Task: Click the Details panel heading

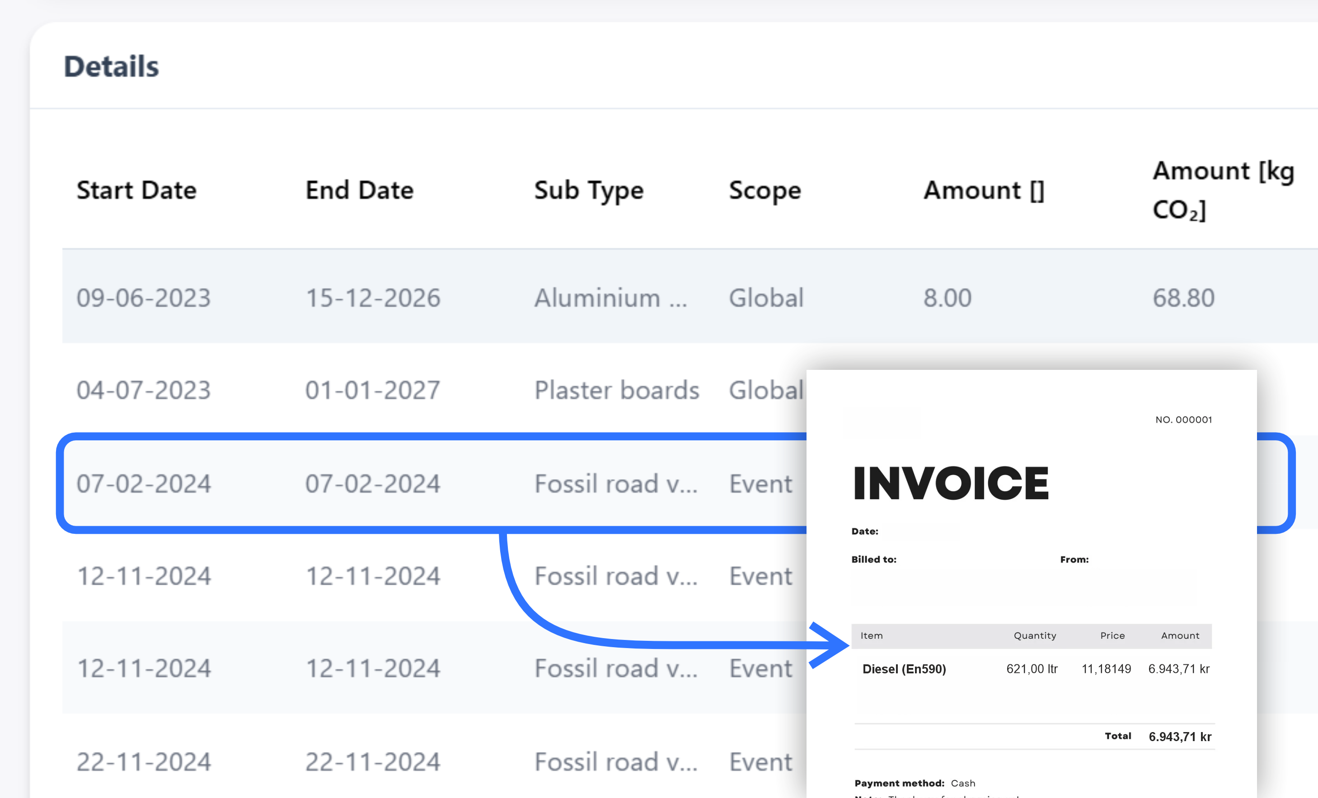Action: click(111, 67)
